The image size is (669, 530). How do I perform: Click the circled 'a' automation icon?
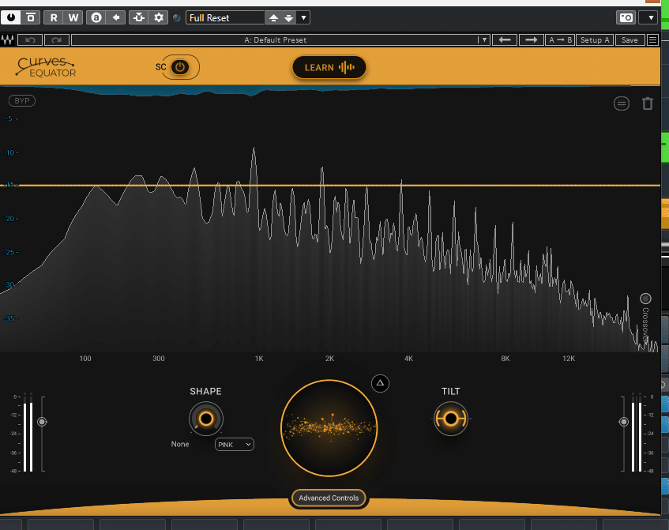[x=96, y=17]
